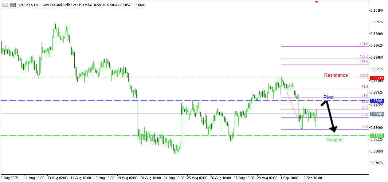Click the green Support label
Image resolution: width=388 pixels, height=182 pixels.
[334, 139]
